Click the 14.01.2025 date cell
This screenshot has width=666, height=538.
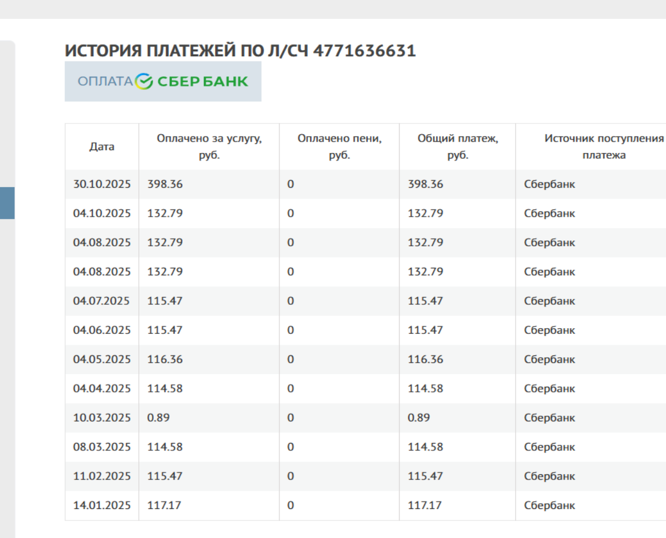click(x=102, y=505)
